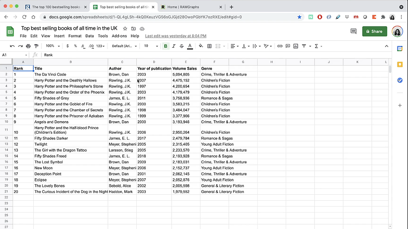The width and height of the screenshot is (408, 229).
Task: Insert a link
Action: coord(280,46)
